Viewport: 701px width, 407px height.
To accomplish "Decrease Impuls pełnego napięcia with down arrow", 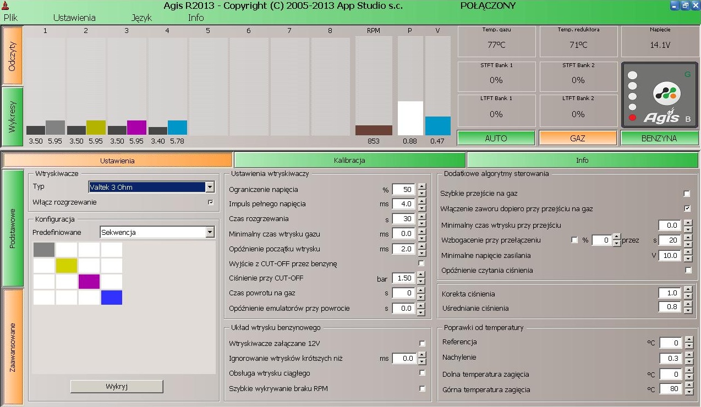I will 421,207.
